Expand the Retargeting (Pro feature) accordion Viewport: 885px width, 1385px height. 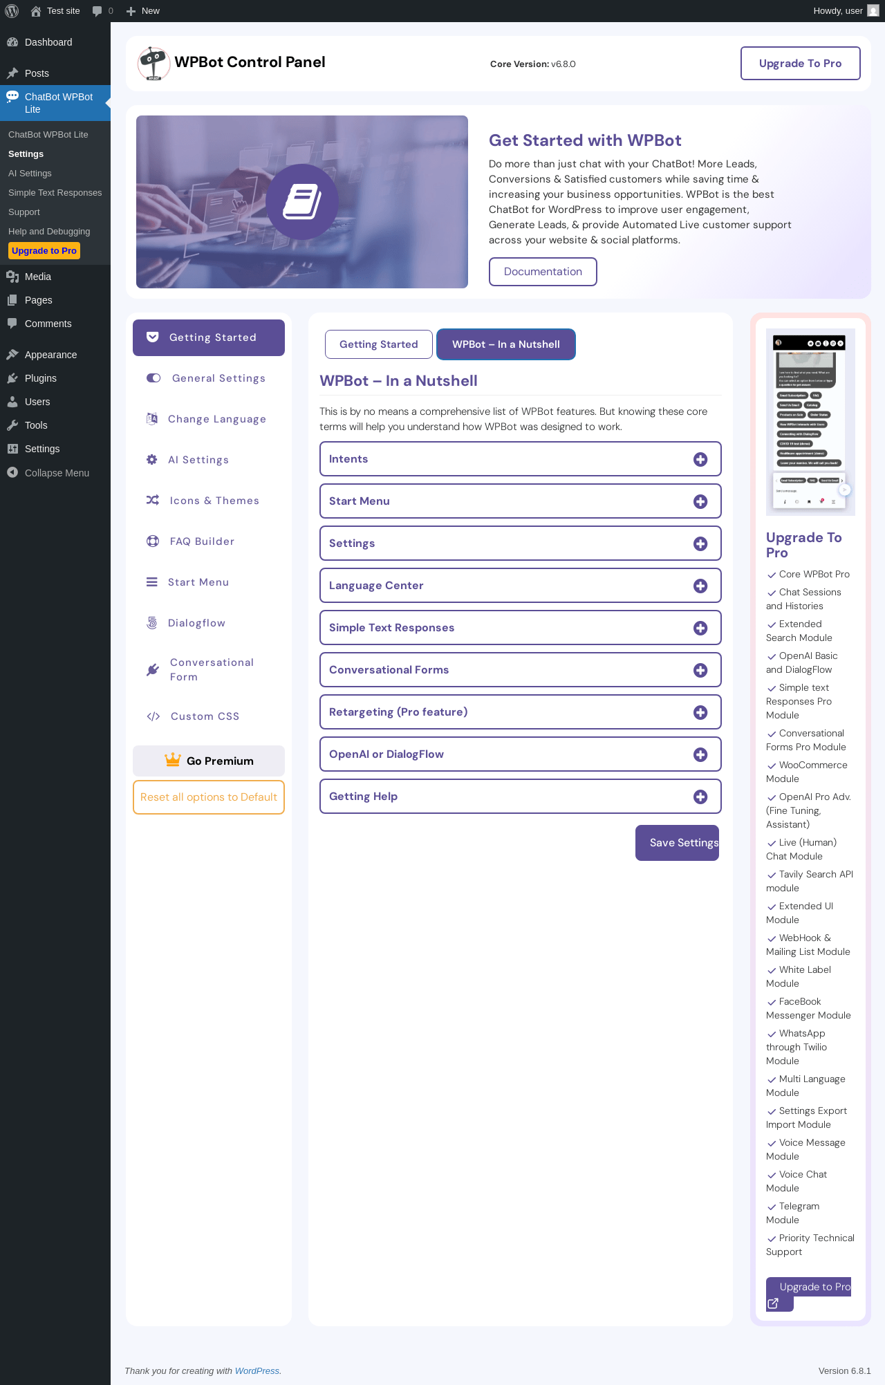(x=521, y=712)
